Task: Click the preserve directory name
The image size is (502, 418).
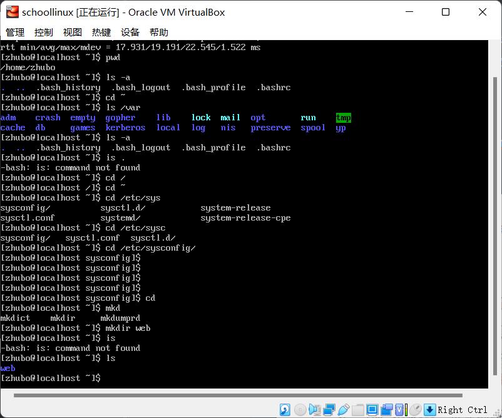Action: pyautogui.click(x=270, y=128)
